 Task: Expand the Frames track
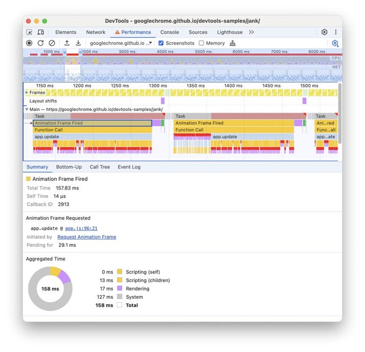27,92
